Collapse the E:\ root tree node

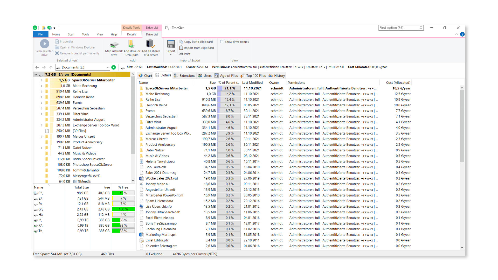click(36, 75)
